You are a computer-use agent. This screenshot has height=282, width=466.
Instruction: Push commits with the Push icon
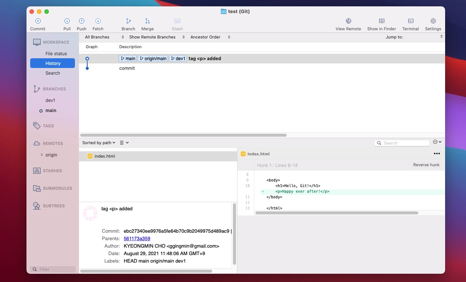click(81, 21)
